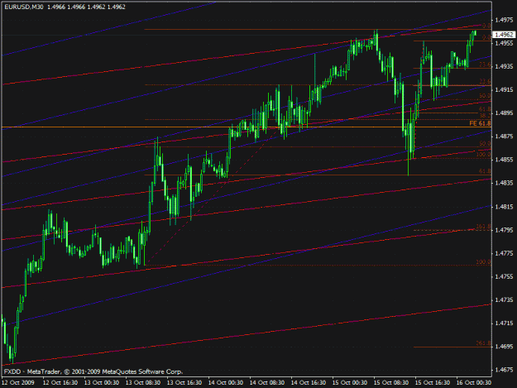
Task: Click the 12 Oct 2009 time label
Action: [x=18, y=383]
